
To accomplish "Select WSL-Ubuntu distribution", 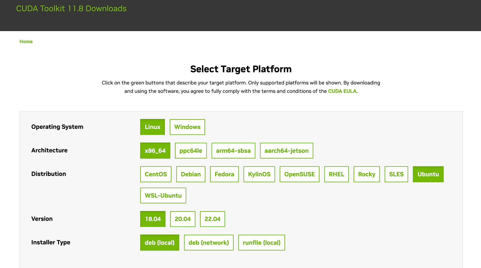I will pyautogui.click(x=163, y=196).
